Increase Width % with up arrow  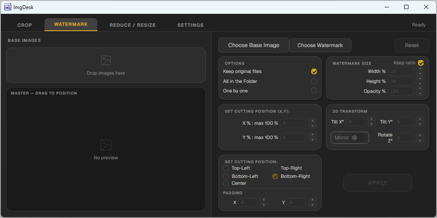(420, 69)
